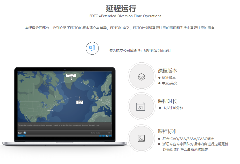The height and width of the screenshot is (164, 240).
Task: Click the calendar 31 course duration icon
Action: tap(140, 106)
